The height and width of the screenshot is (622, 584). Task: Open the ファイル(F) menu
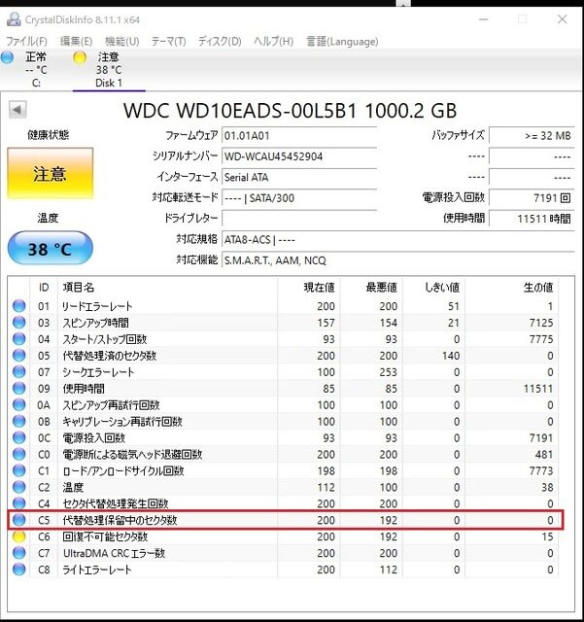[x=26, y=41]
